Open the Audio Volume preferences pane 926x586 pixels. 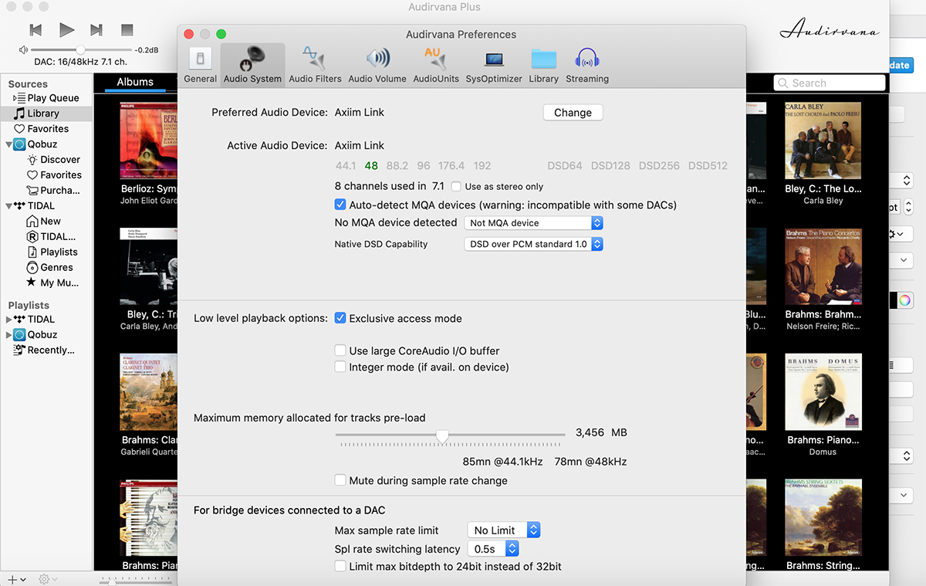(x=377, y=65)
